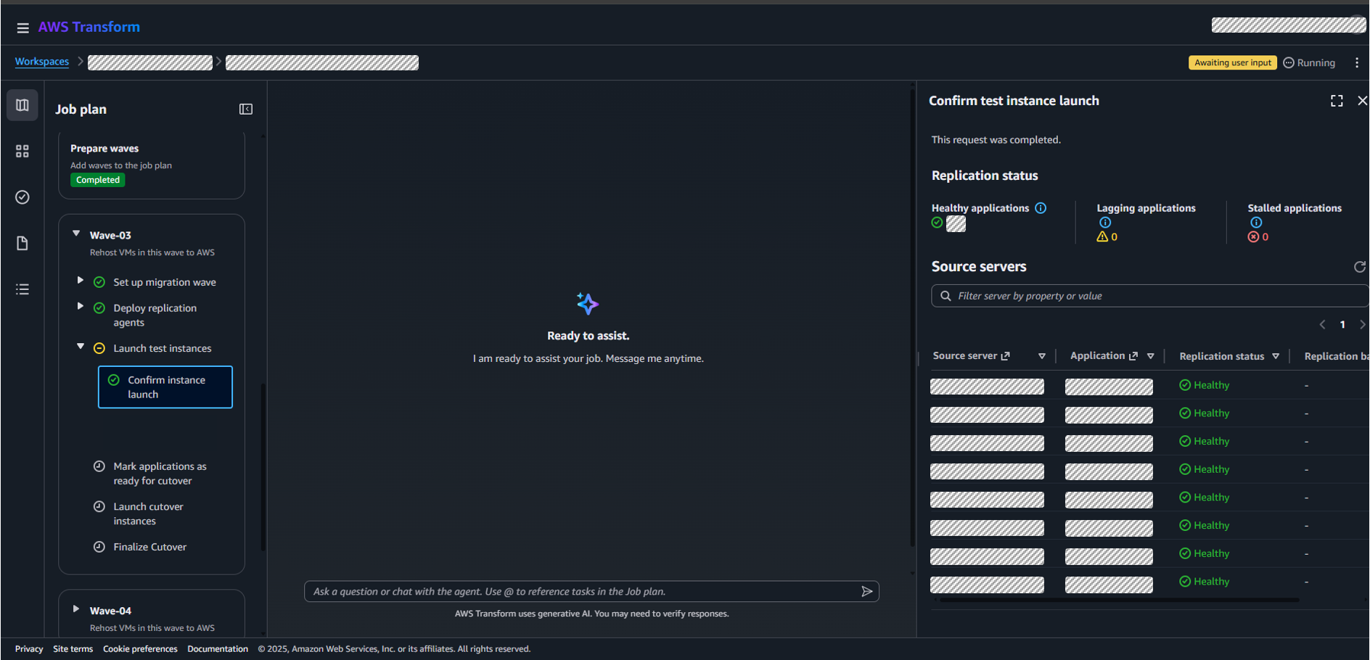1370x660 pixels.
Task: Refresh the Source servers list
Action: click(1359, 267)
